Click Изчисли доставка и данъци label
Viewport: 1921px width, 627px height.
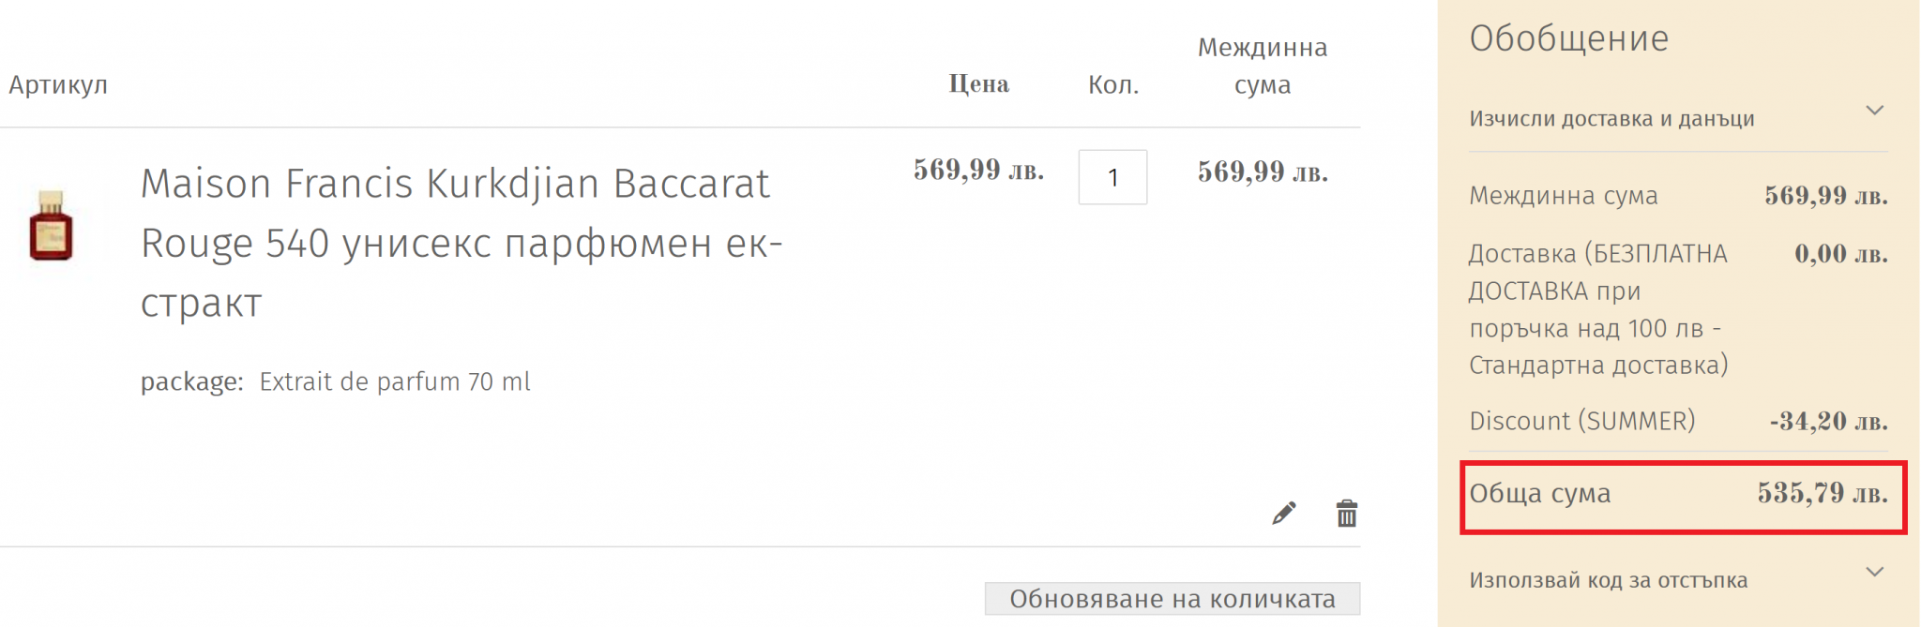1611,119
